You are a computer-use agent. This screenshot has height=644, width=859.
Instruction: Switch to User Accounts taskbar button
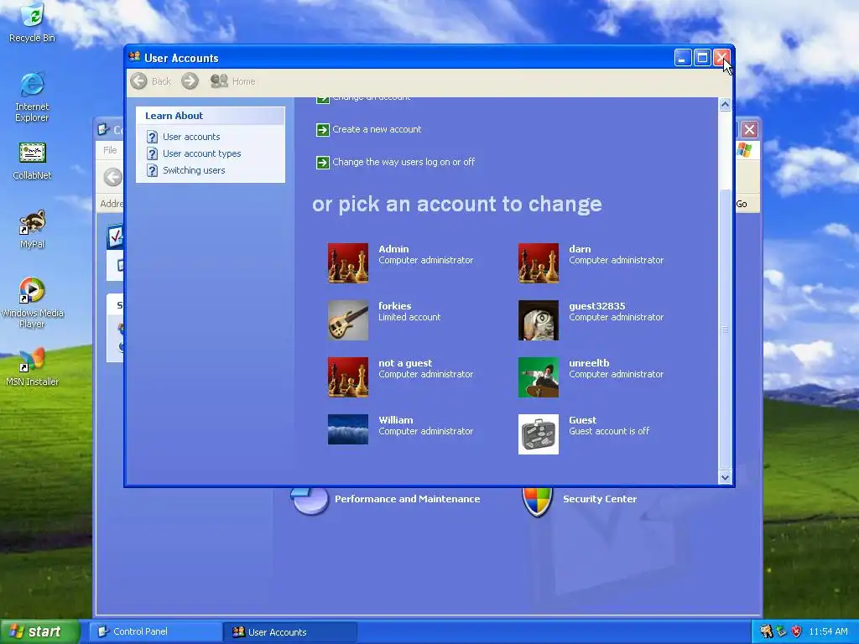[290, 632]
